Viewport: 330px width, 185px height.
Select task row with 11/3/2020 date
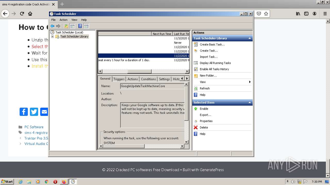point(144,38)
